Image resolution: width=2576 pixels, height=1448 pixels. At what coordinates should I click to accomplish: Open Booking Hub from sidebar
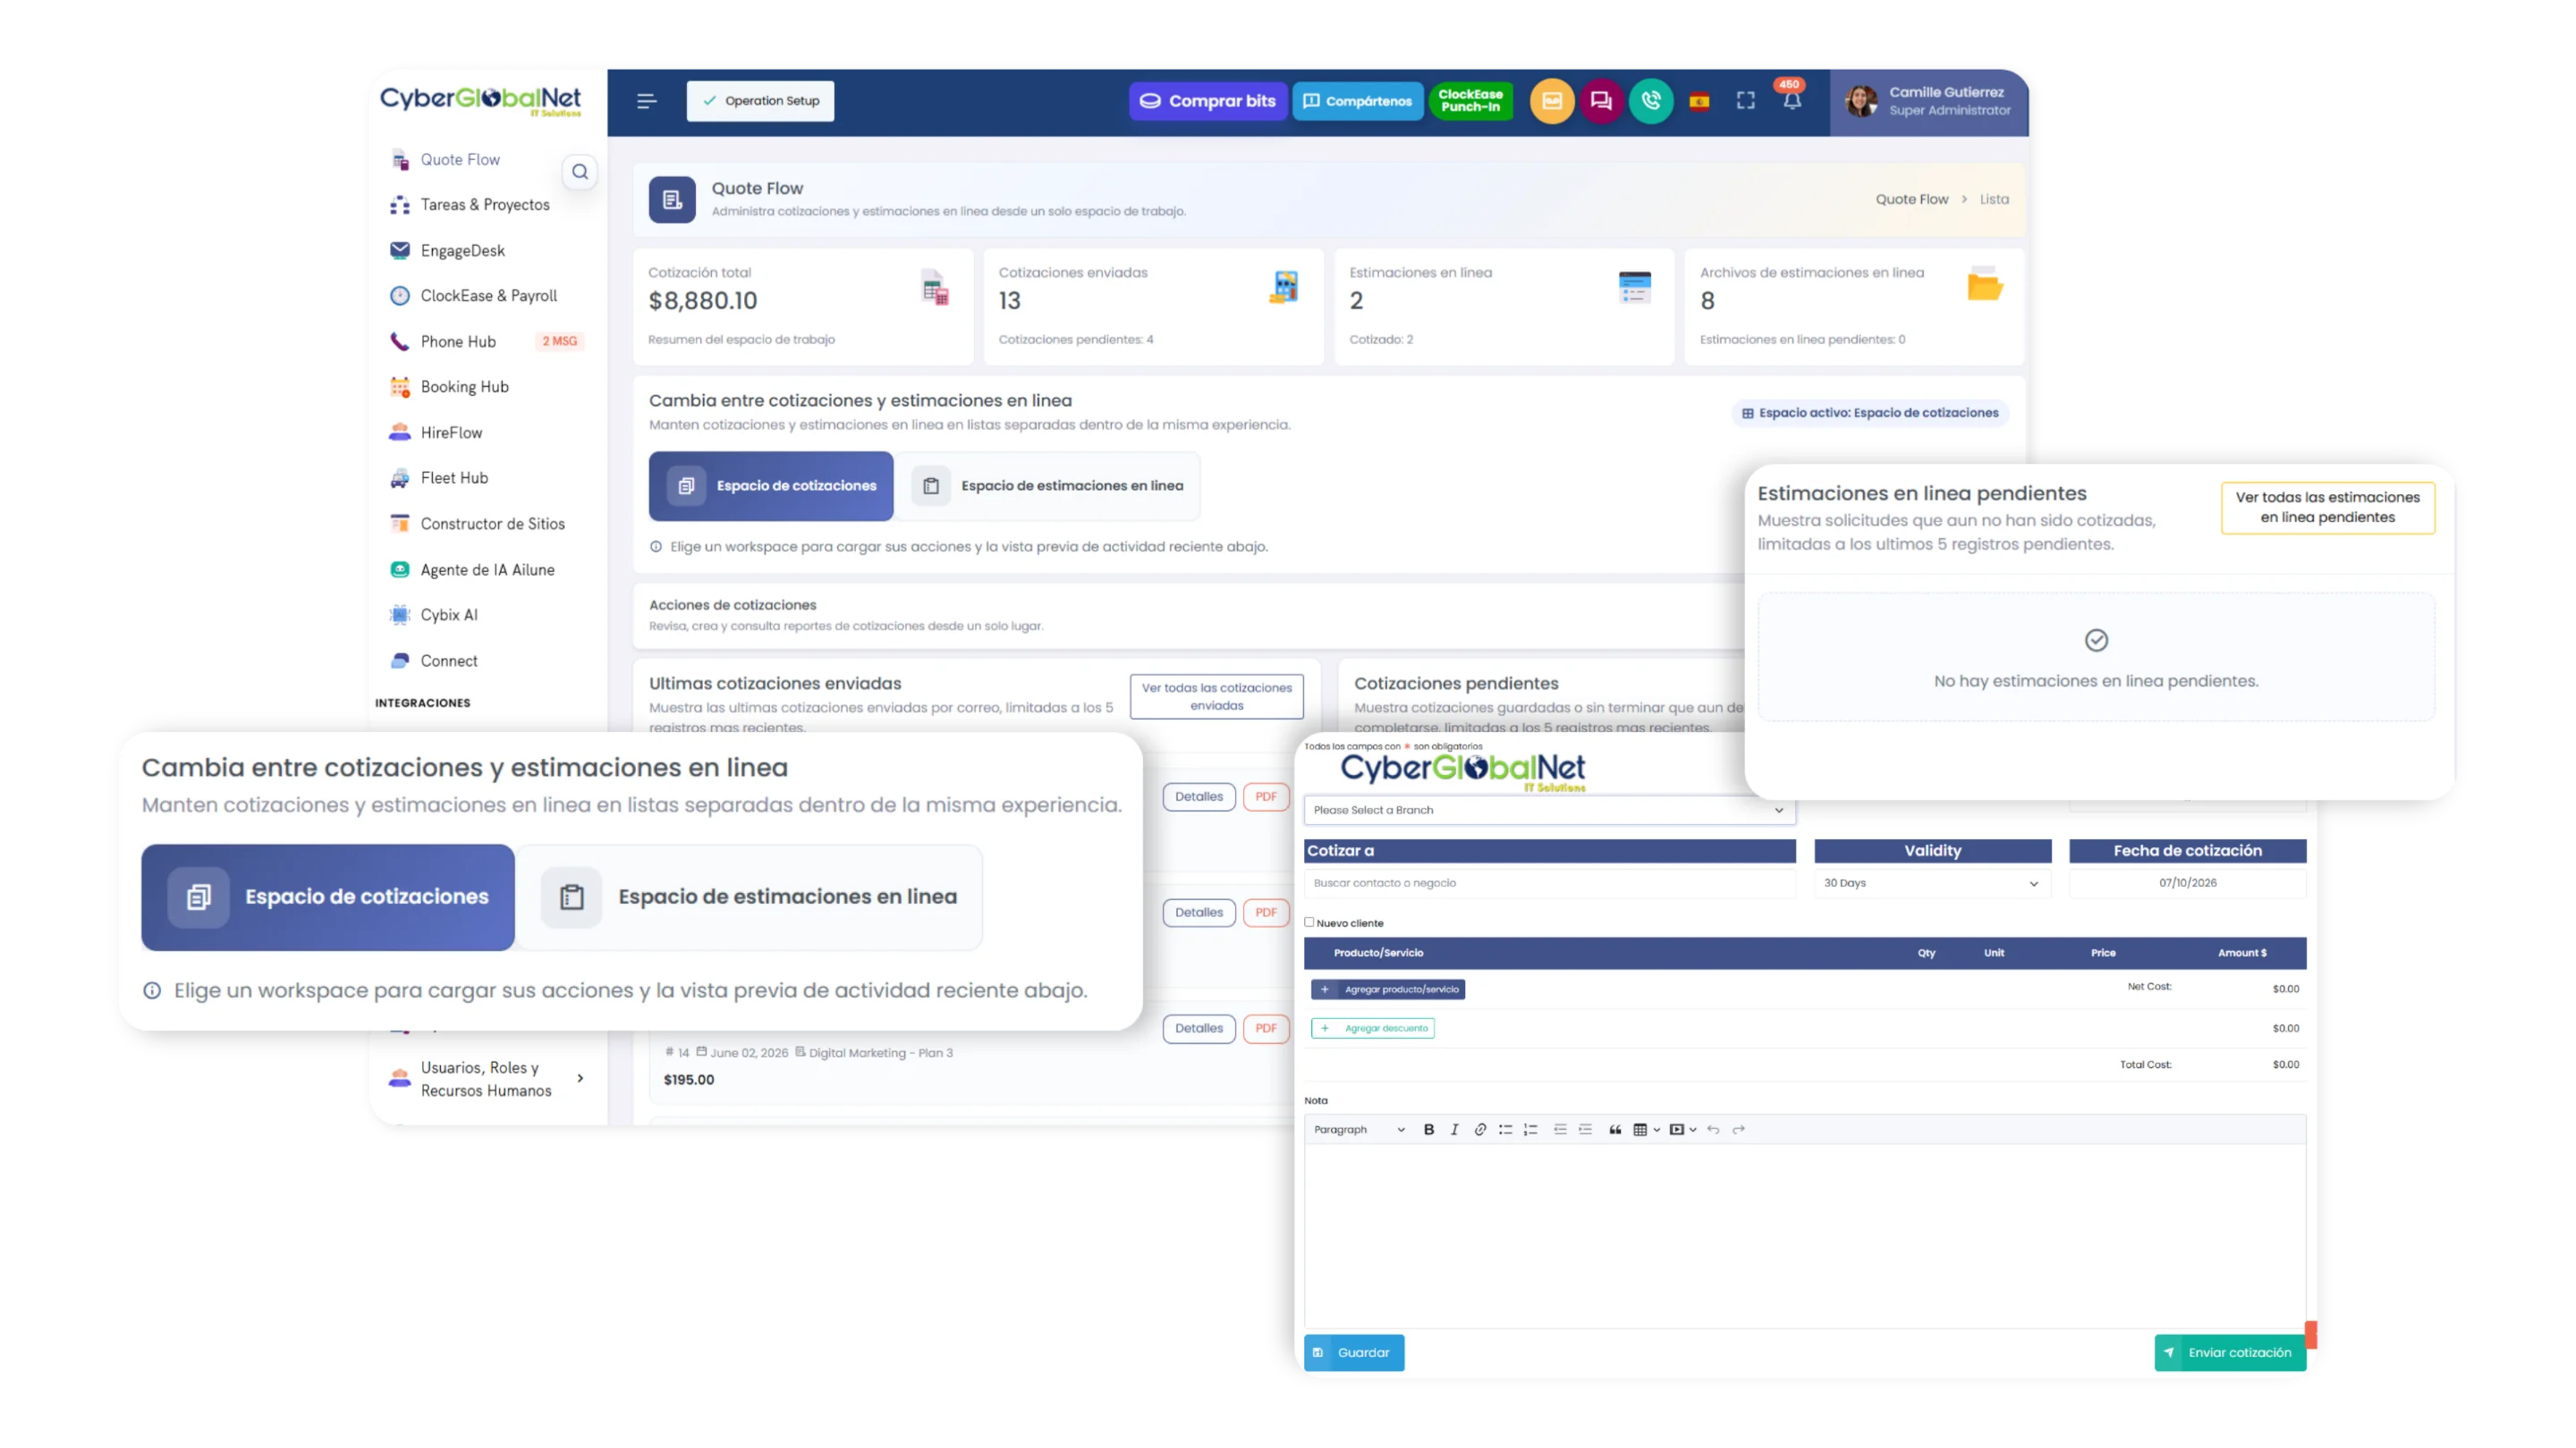point(464,387)
